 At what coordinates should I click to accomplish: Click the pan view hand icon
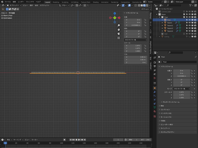click(119, 29)
